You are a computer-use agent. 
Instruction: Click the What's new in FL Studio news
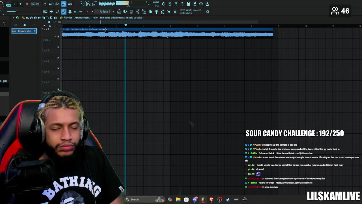[x=191, y=12]
